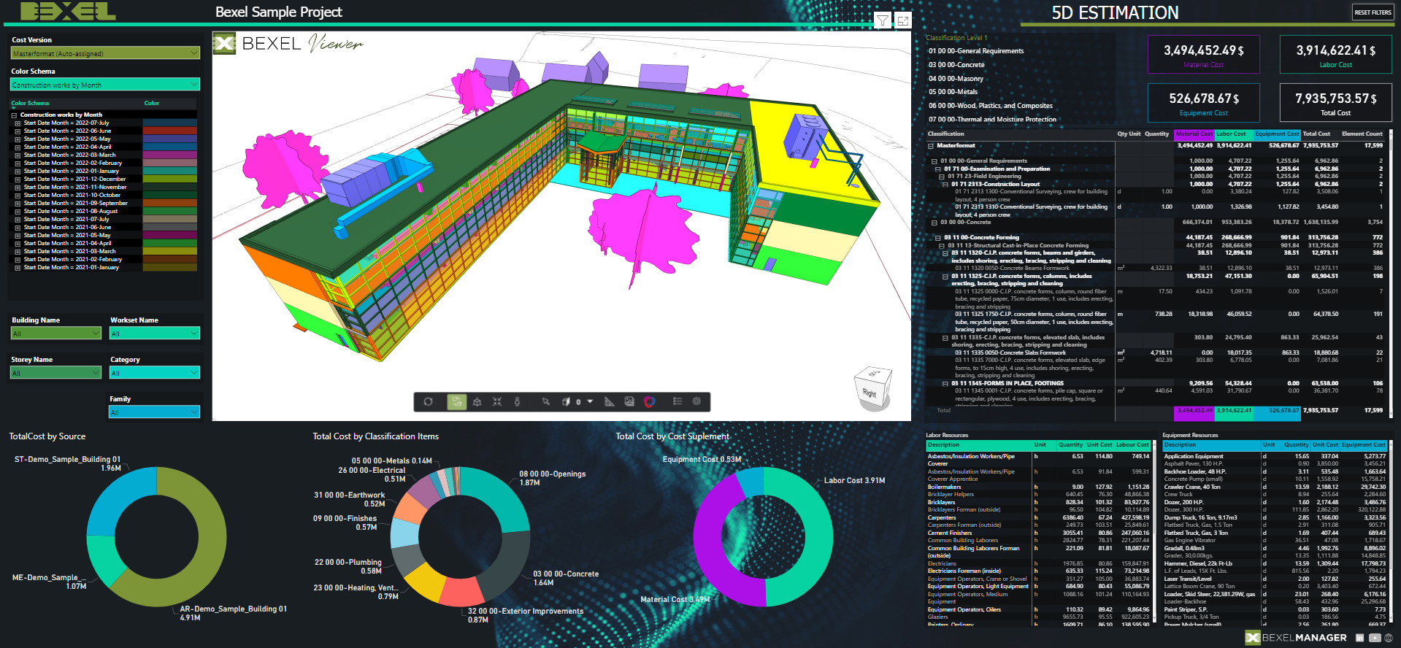Click the filter funnel icon above the viewer
Screen dimensions: 1401x648
click(883, 20)
